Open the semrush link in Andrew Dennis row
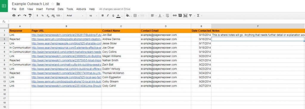The image size is (305, 109). pos(66,39)
